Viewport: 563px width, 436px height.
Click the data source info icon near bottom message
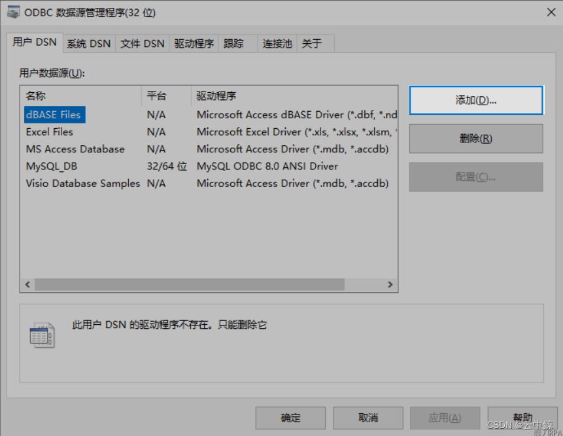[43, 335]
